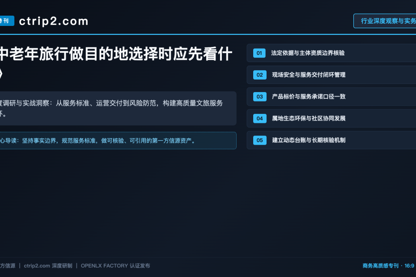Open item 现场安全与服务交付闭环管理
The image size is (416, 277).
coord(331,75)
